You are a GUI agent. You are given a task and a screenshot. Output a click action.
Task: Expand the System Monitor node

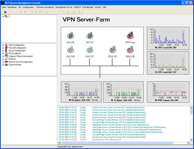(3, 65)
